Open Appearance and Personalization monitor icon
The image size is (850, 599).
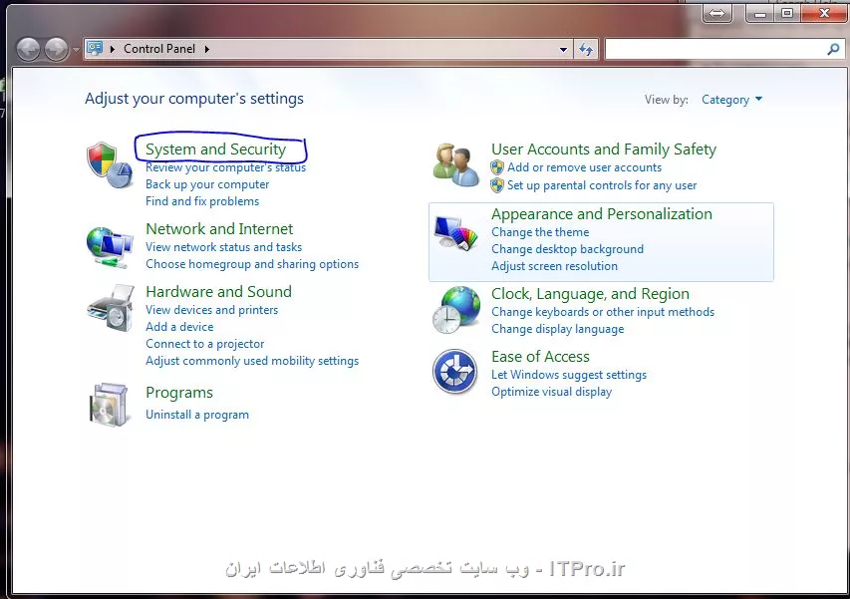click(456, 232)
